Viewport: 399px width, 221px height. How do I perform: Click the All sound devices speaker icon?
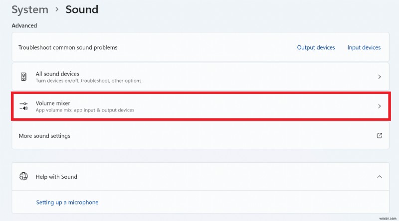coord(23,77)
